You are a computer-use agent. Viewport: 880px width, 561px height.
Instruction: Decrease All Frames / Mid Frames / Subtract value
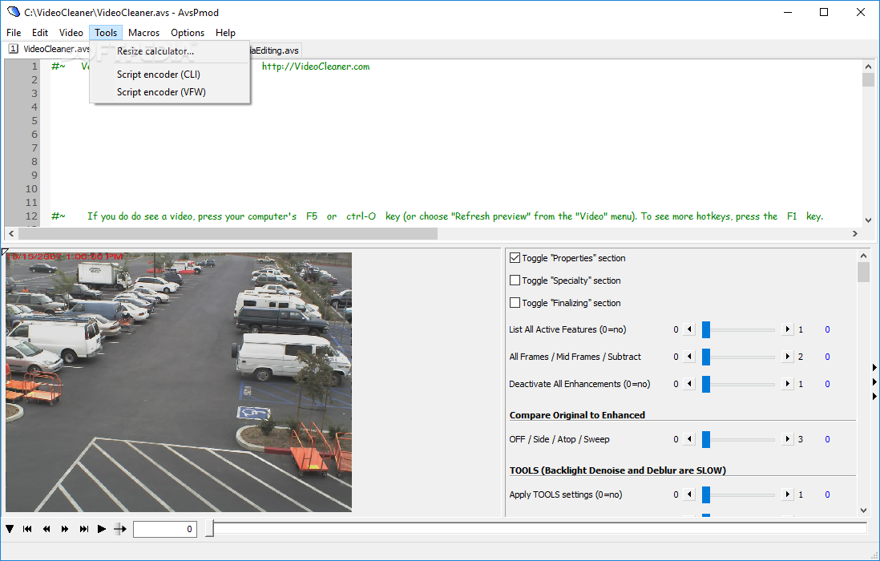coord(690,356)
